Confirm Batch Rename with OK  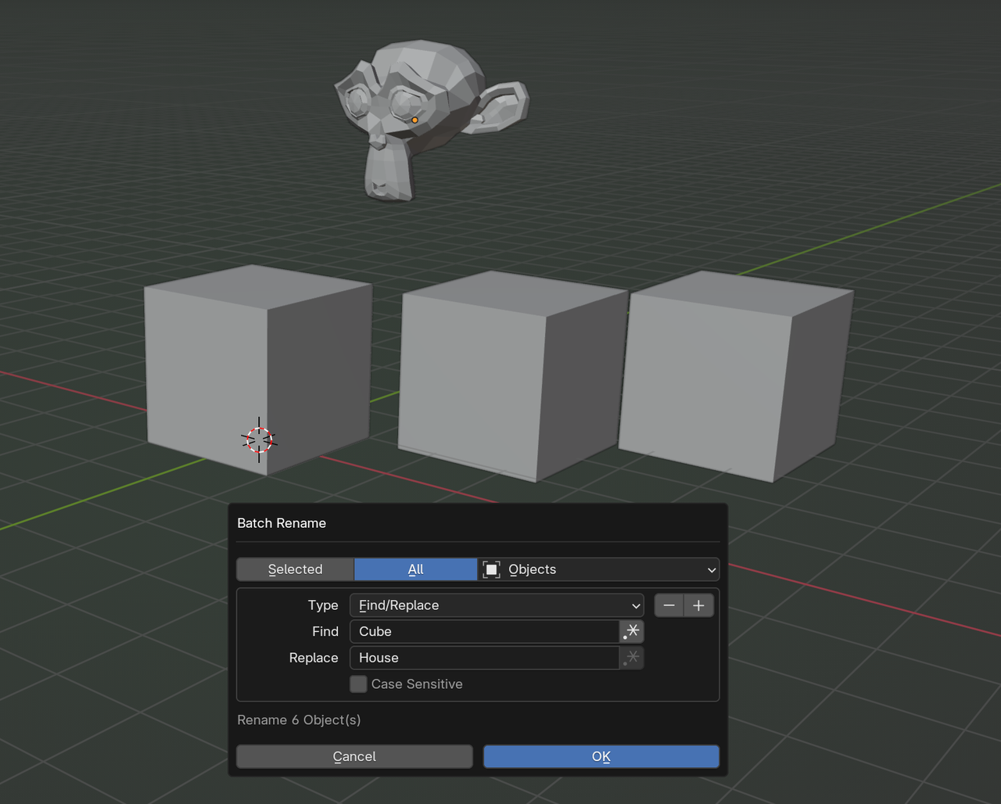click(601, 756)
